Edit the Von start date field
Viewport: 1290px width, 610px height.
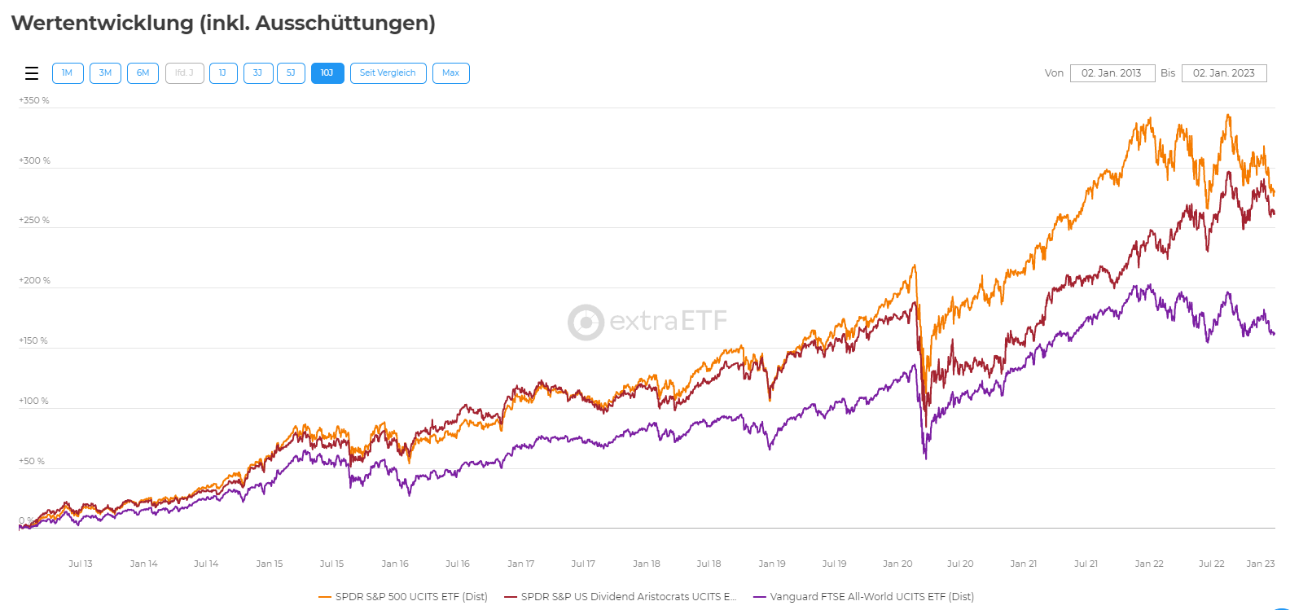point(1112,73)
